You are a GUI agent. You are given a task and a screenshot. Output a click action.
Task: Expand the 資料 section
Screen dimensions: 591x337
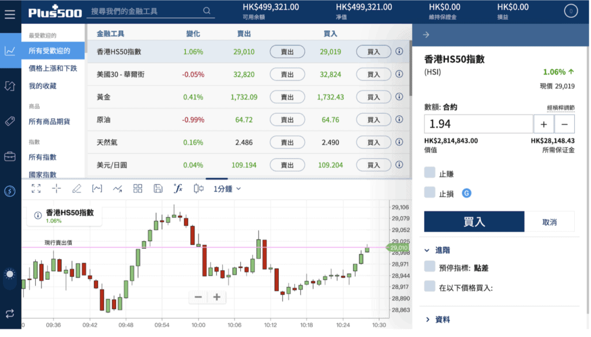pyautogui.click(x=437, y=320)
